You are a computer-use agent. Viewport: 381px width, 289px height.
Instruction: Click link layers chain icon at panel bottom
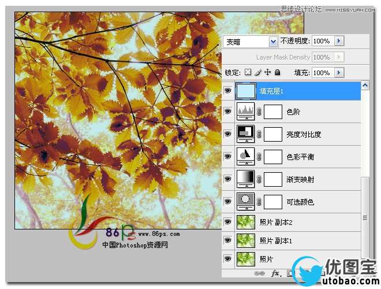(259, 273)
